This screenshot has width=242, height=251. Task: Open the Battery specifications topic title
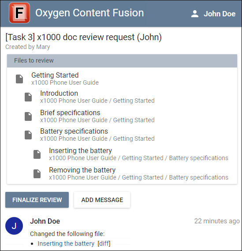click(74, 131)
